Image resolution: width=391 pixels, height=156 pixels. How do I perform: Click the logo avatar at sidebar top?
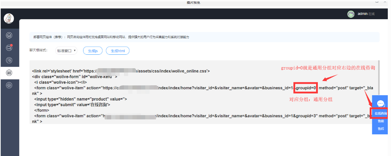click(9, 18)
